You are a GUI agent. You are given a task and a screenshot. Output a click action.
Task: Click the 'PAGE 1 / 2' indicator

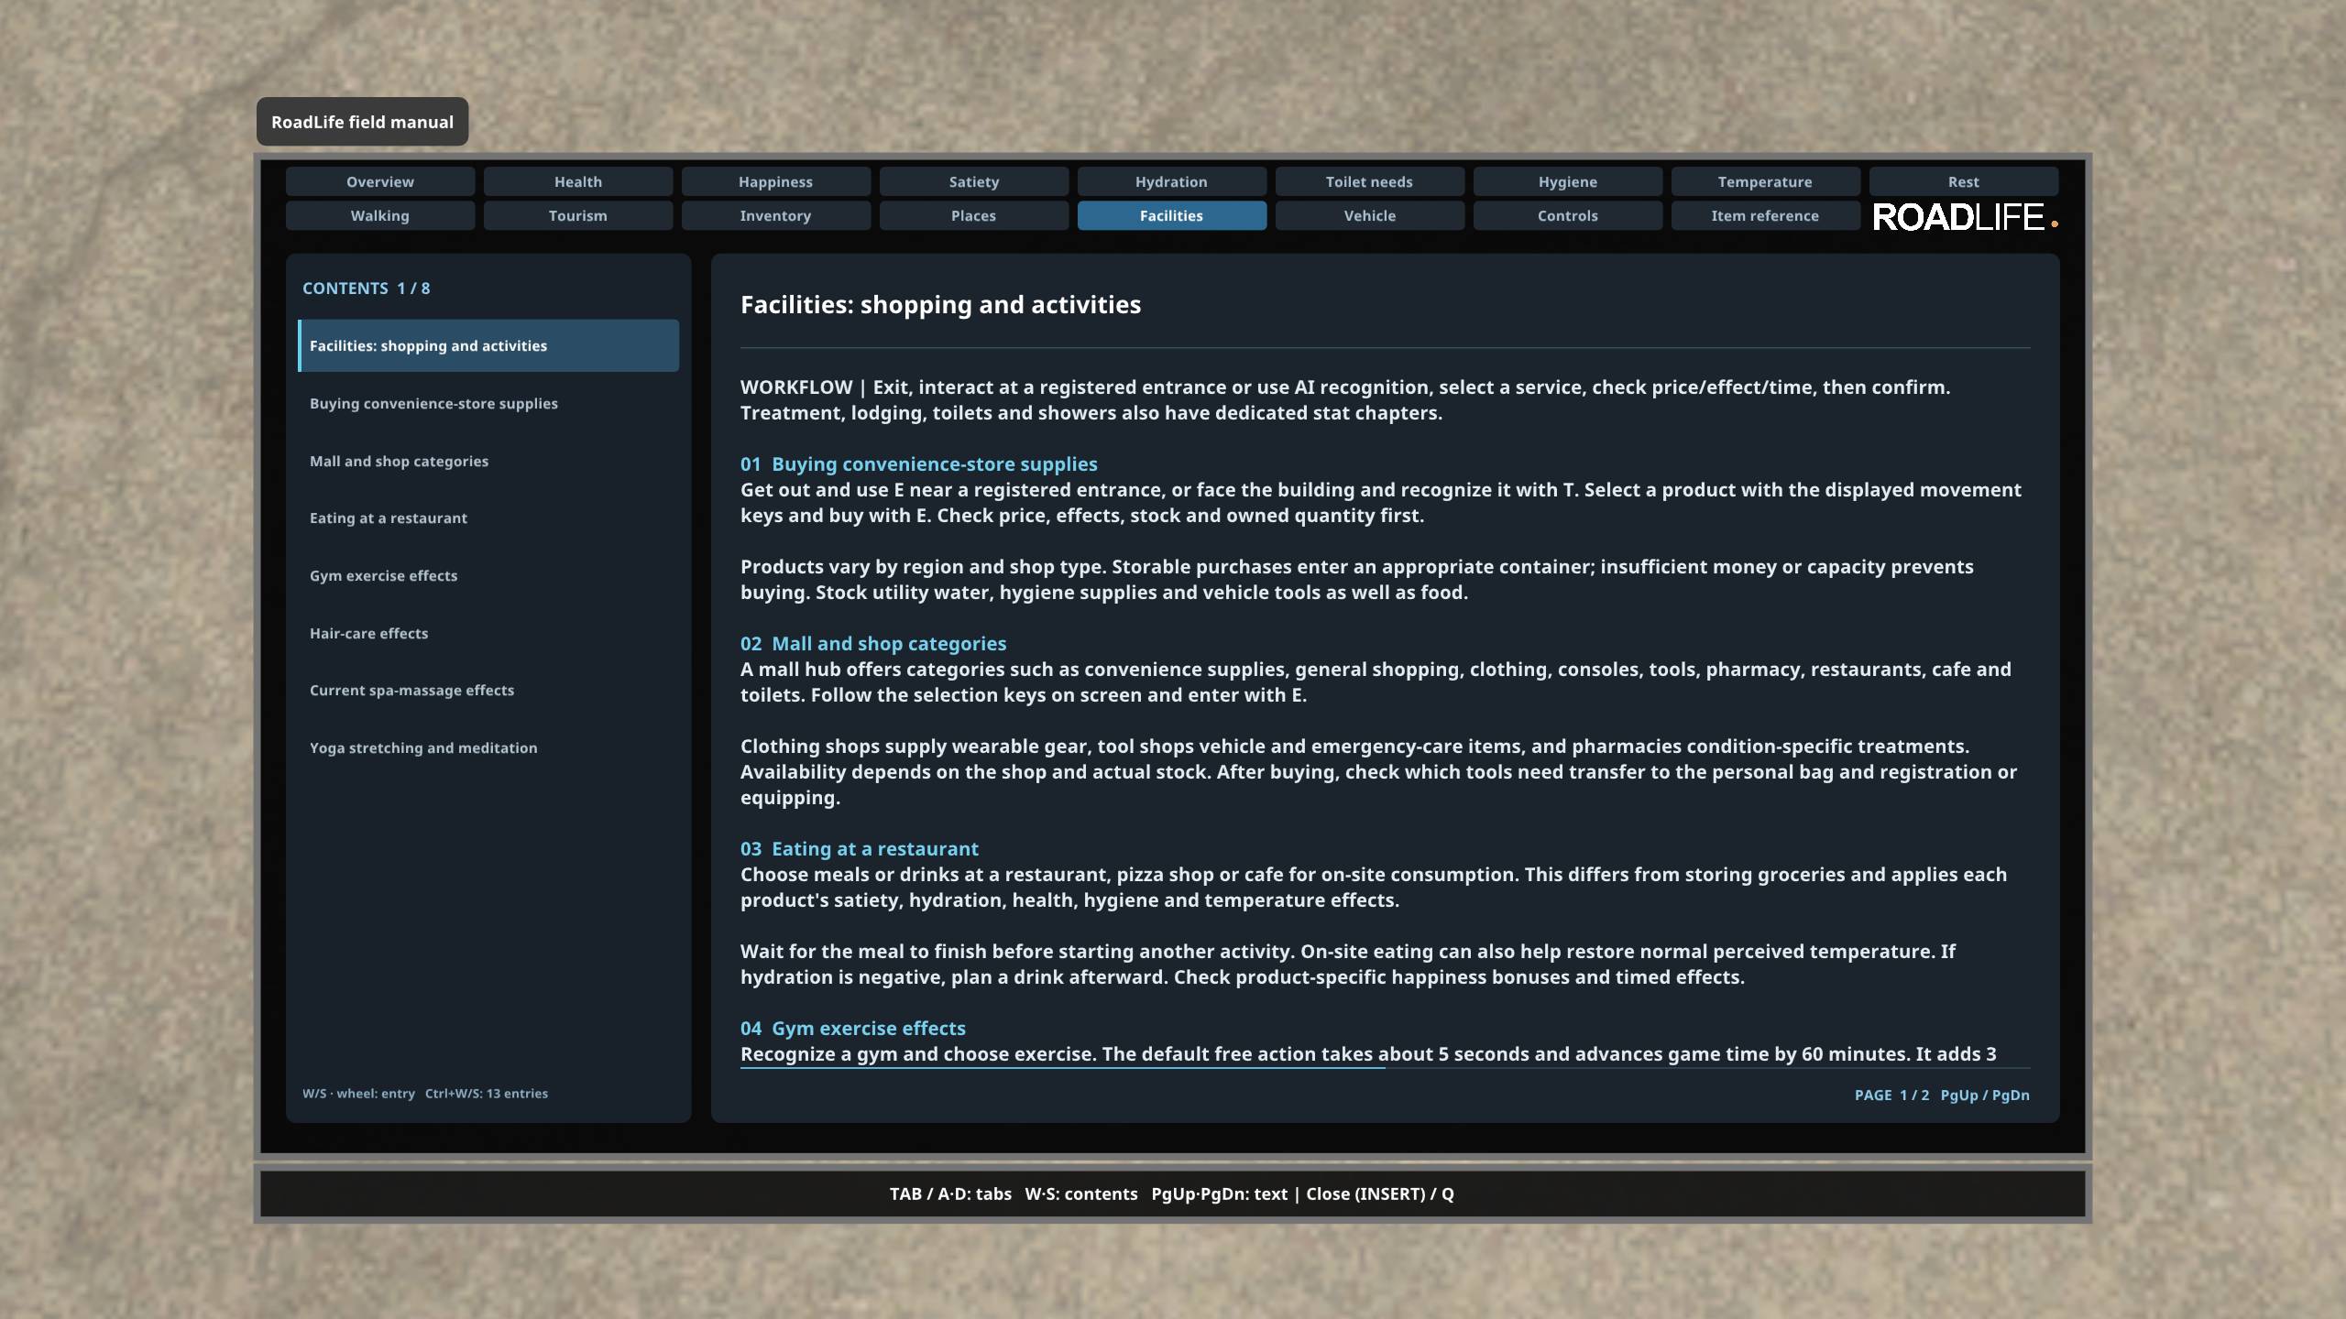(1891, 1095)
